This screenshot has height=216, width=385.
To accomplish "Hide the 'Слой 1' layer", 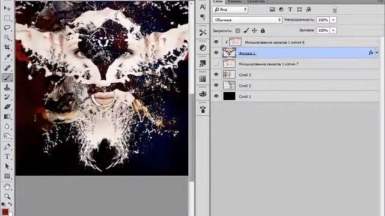I will (216, 96).
